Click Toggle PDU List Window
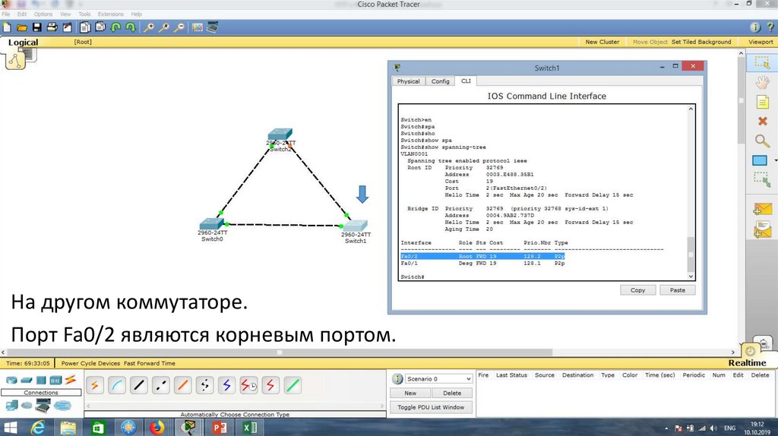Image resolution: width=778 pixels, height=436 pixels. pos(431,407)
